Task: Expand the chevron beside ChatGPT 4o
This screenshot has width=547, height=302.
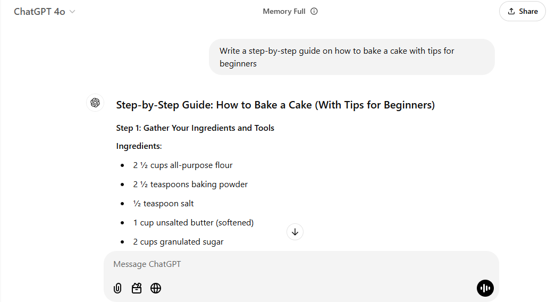Action: [x=72, y=12]
